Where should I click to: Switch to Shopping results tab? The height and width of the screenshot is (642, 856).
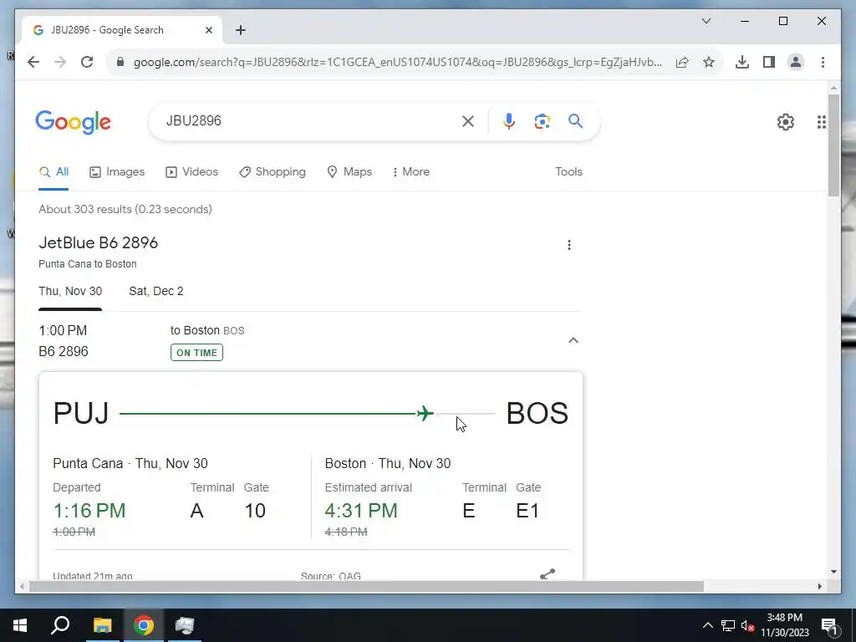[x=273, y=172]
